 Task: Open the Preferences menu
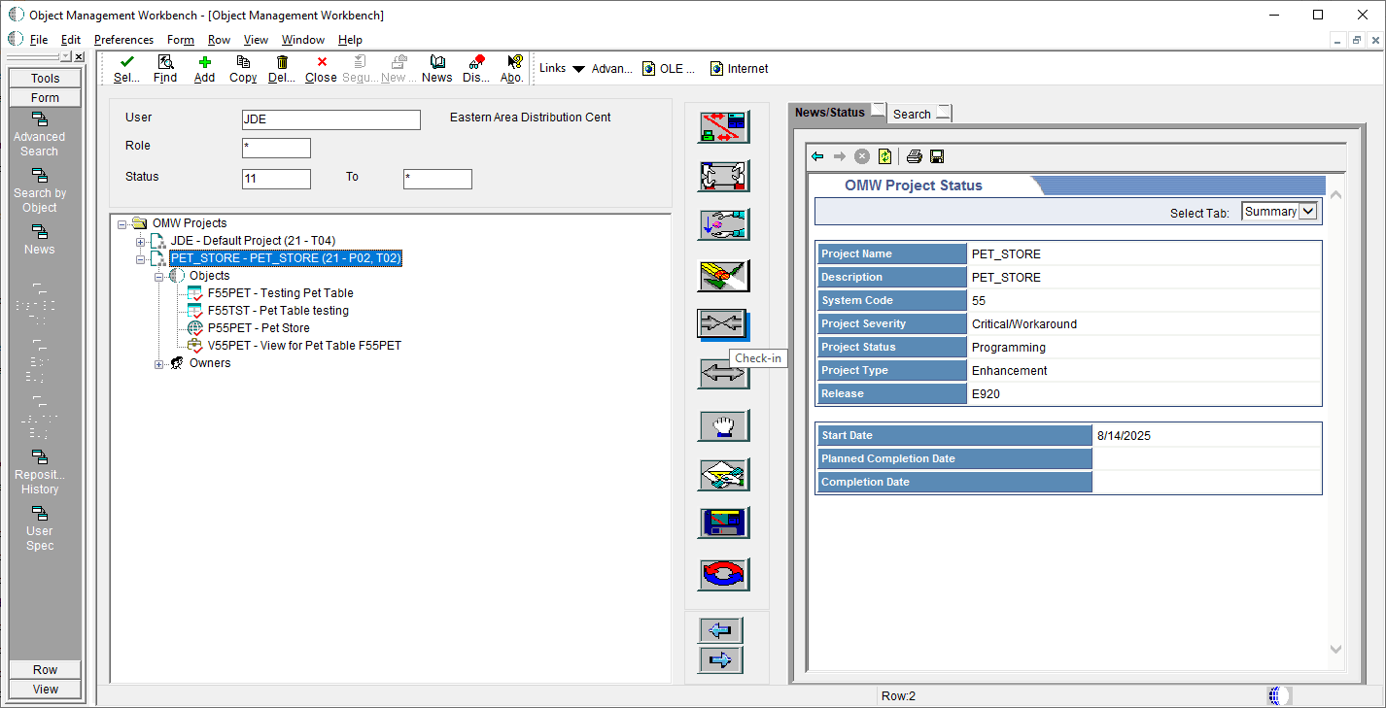(123, 40)
